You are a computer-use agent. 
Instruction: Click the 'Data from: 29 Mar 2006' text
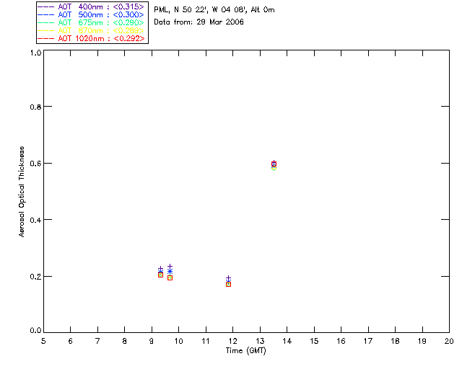(x=199, y=22)
